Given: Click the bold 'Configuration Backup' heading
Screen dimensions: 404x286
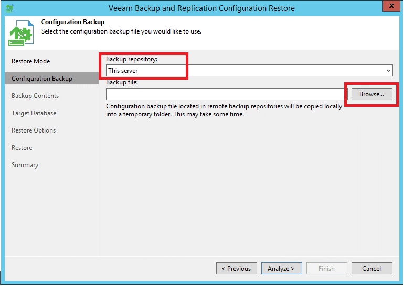Looking at the screenshot, I should 73,22.
